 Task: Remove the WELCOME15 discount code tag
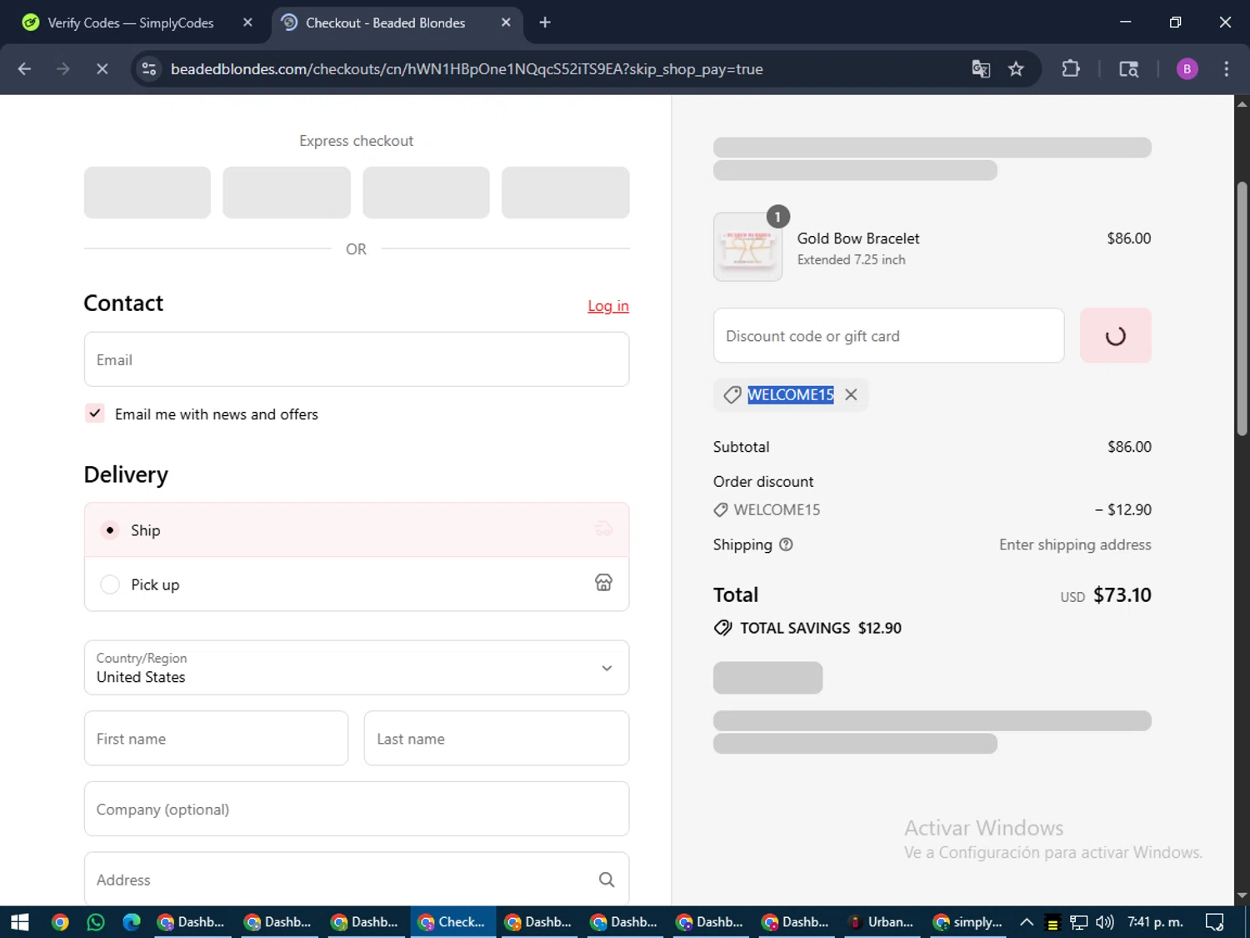pyautogui.click(x=851, y=395)
